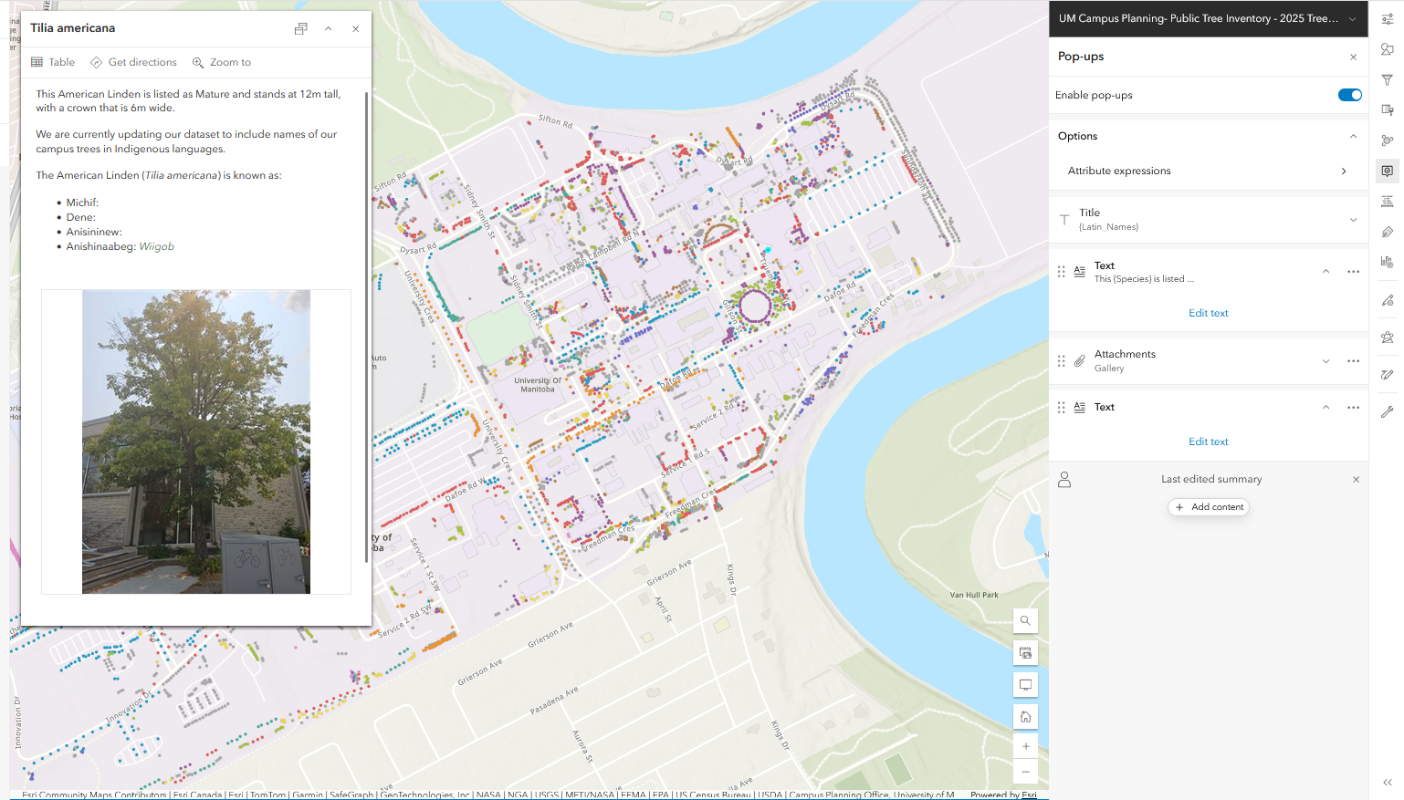The height and width of the screenshot is (800, 1404).
Task: Zoom out on the map
Action: tap(1025, 772)
